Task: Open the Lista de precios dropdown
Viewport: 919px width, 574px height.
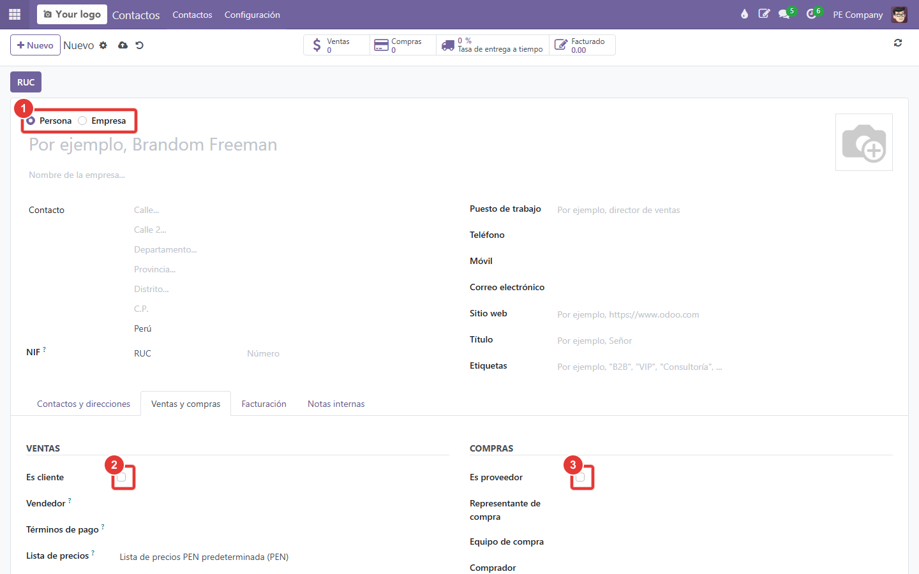Action: click(x=281, y=557)
